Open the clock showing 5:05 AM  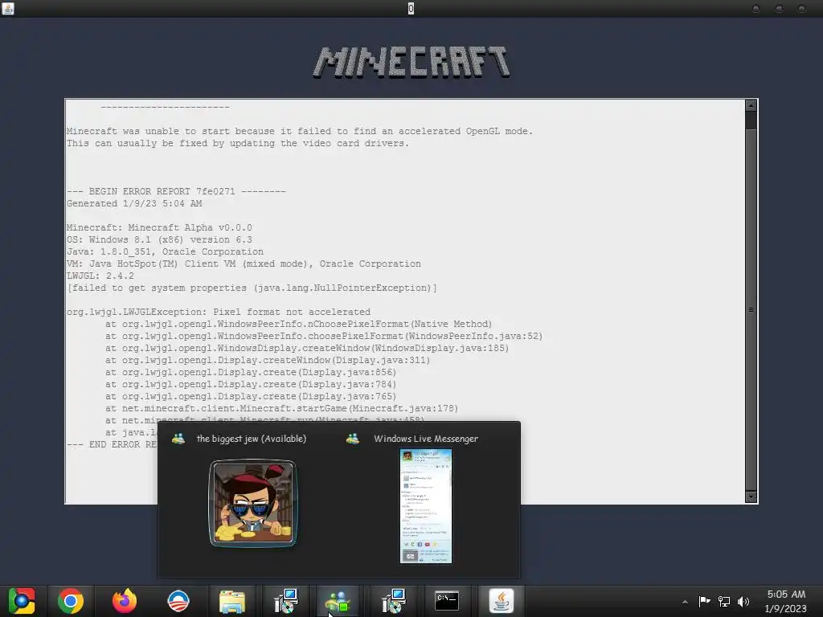[x=786, y=601]
